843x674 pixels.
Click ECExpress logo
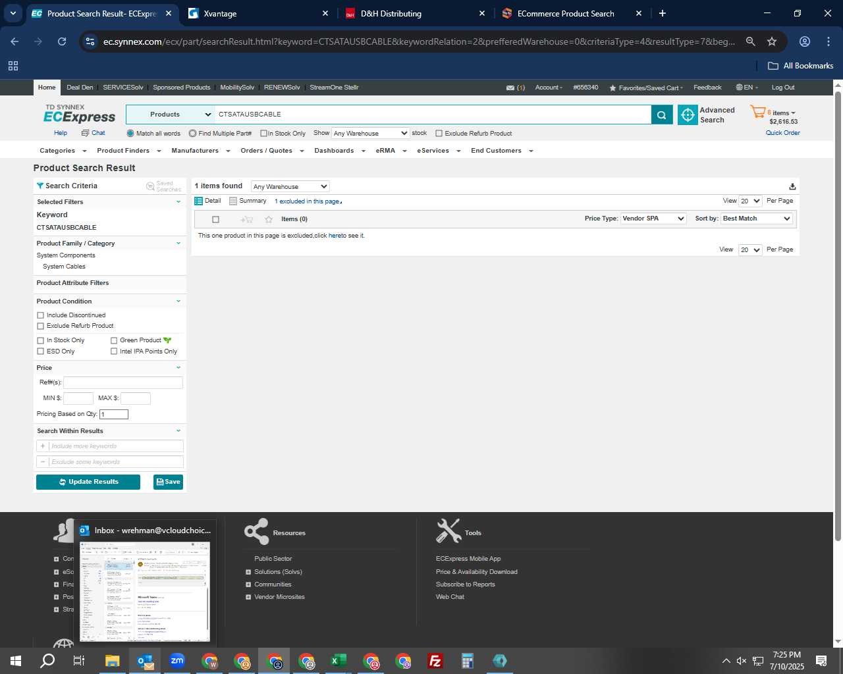(x=79, y=113)
